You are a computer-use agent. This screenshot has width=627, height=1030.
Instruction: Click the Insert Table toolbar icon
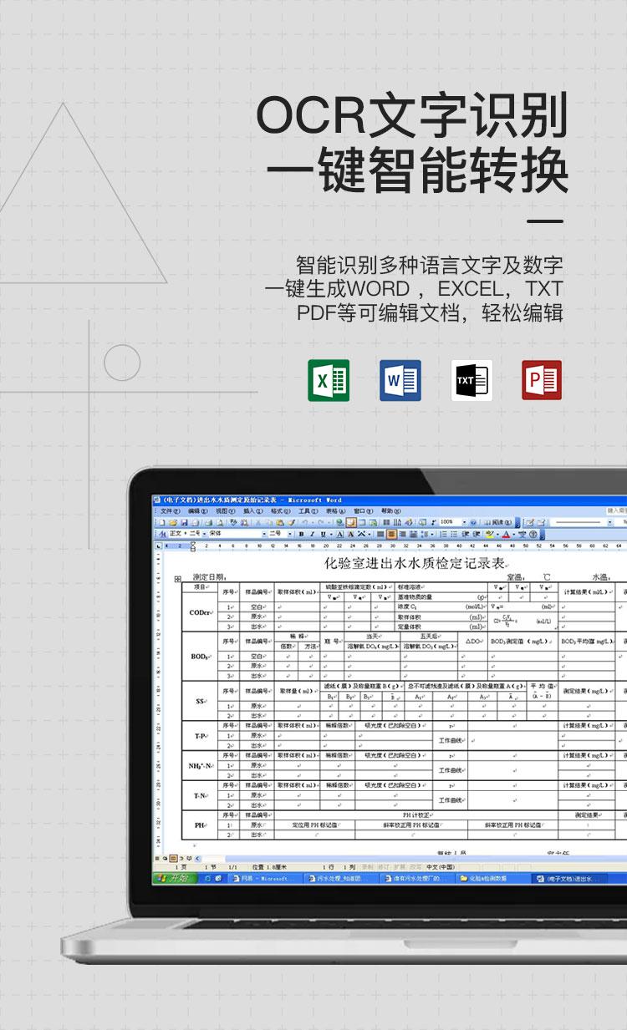pyautogui.click(x=362, y=522)
